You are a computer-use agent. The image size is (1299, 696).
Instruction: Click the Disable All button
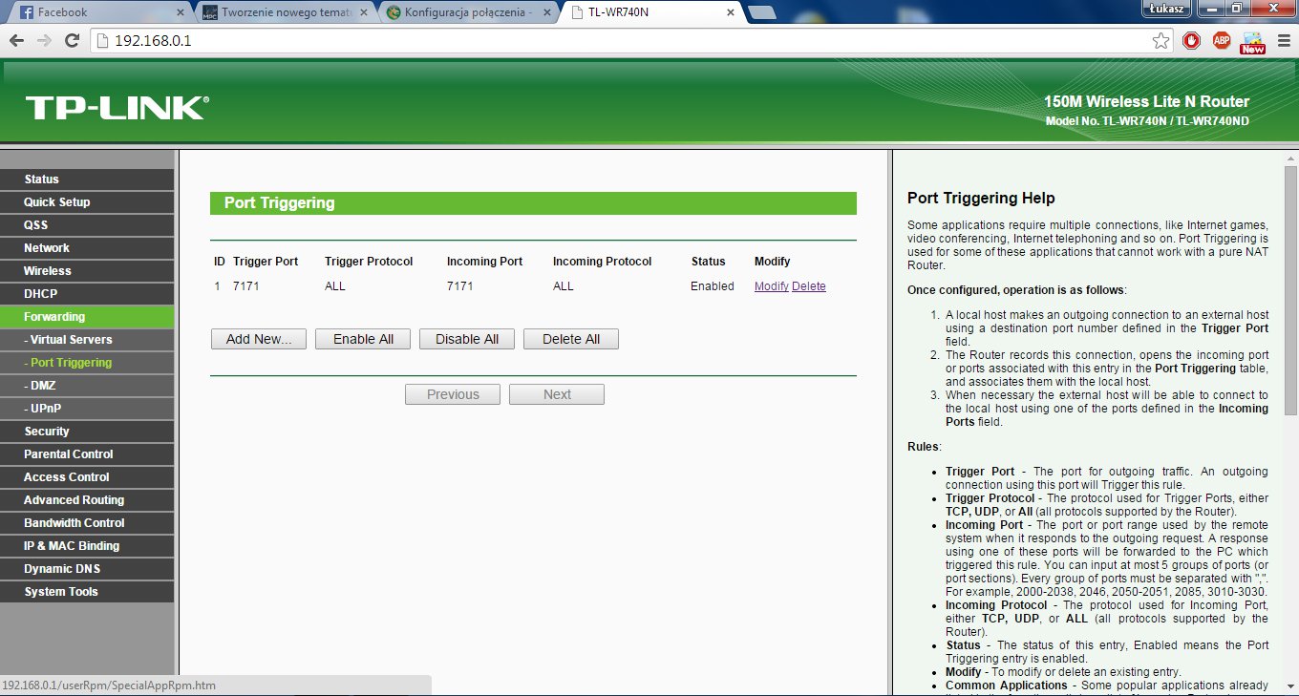[467, 339]
